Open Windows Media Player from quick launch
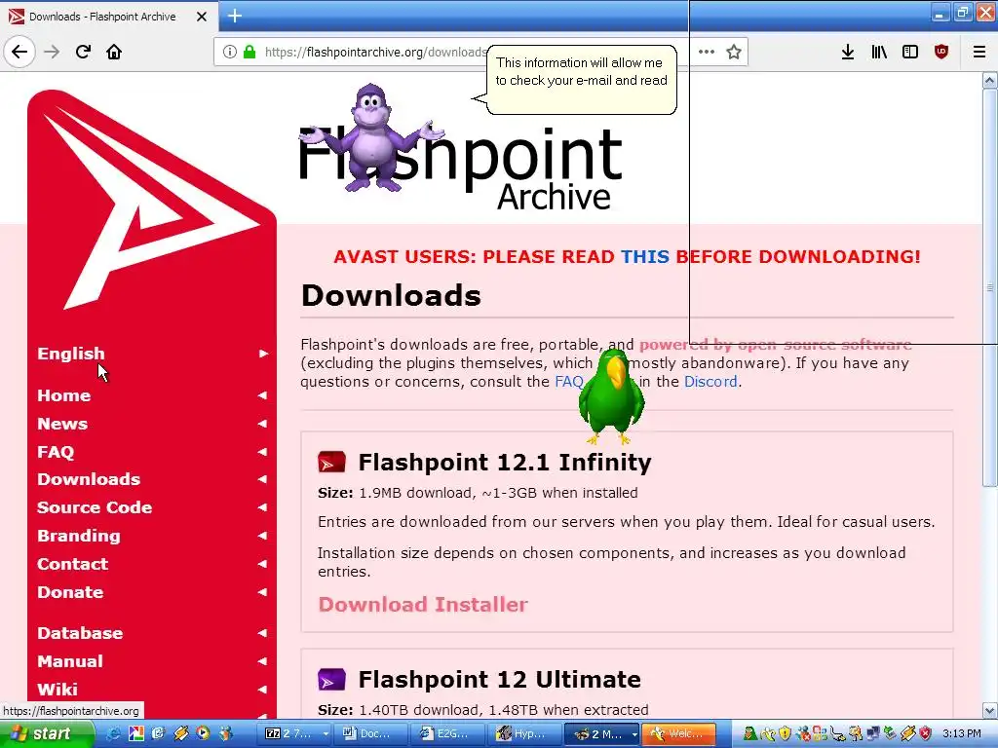The image size is (998, 748). [x=203, y=733]
